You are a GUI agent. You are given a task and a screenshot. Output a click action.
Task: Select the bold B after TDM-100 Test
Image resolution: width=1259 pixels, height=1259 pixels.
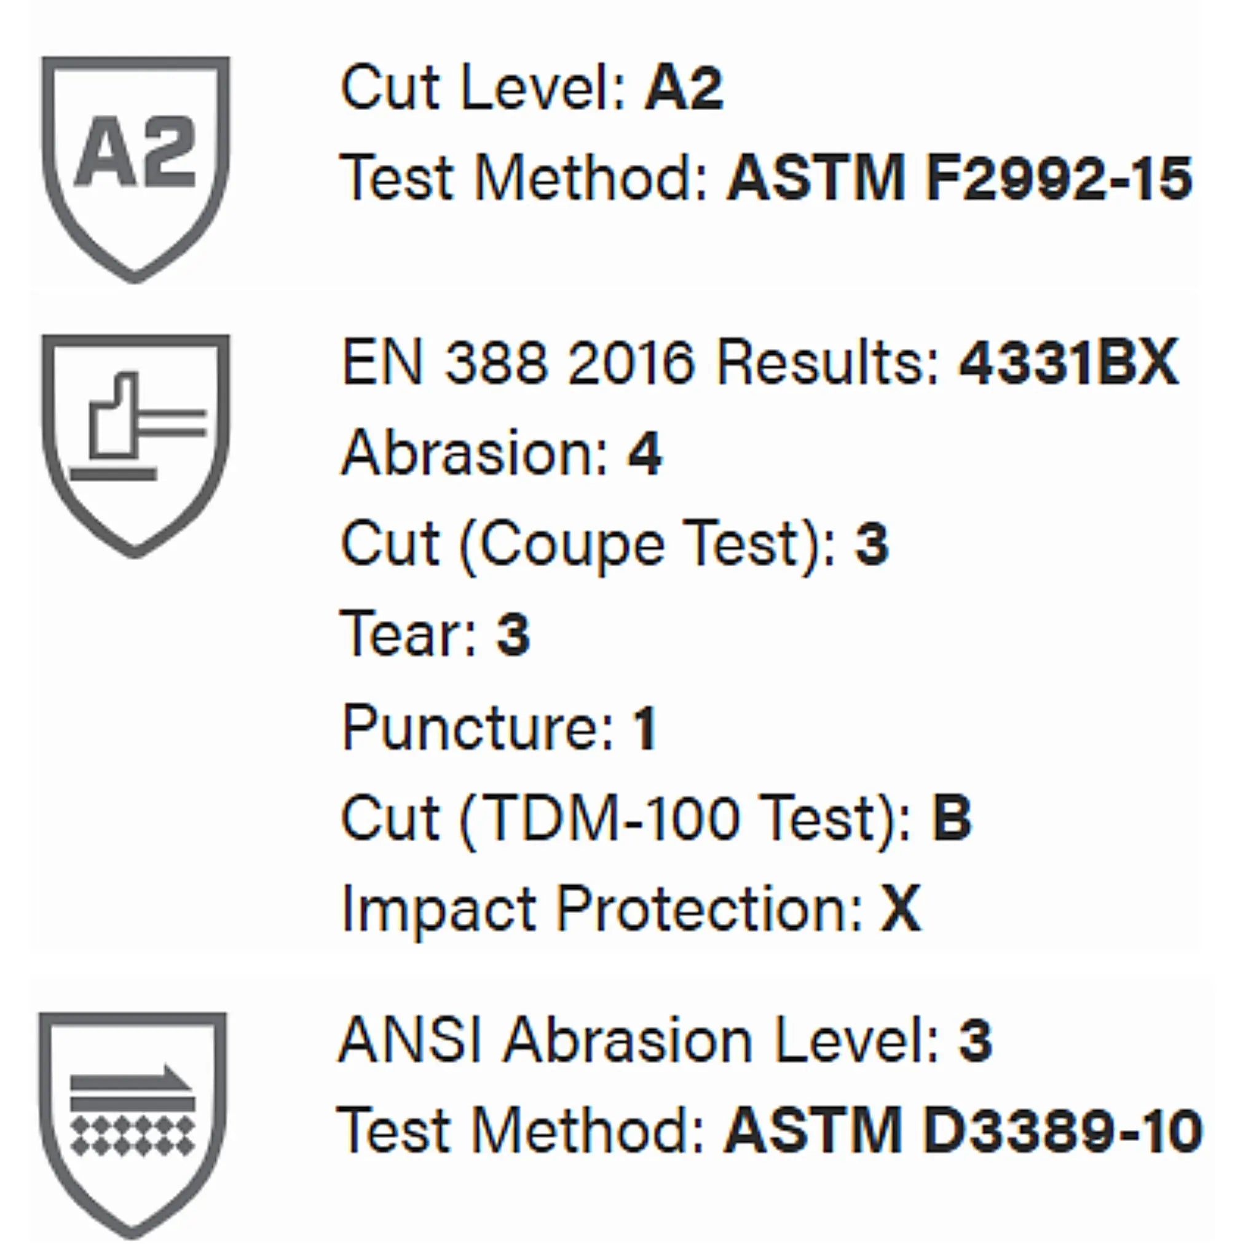coord(952,818)
